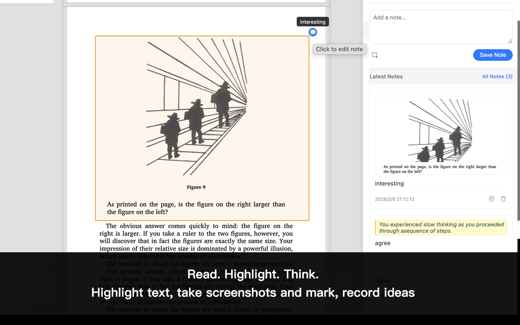
Task: Open the All Notes (3) link
Action: tap(497, 76)
